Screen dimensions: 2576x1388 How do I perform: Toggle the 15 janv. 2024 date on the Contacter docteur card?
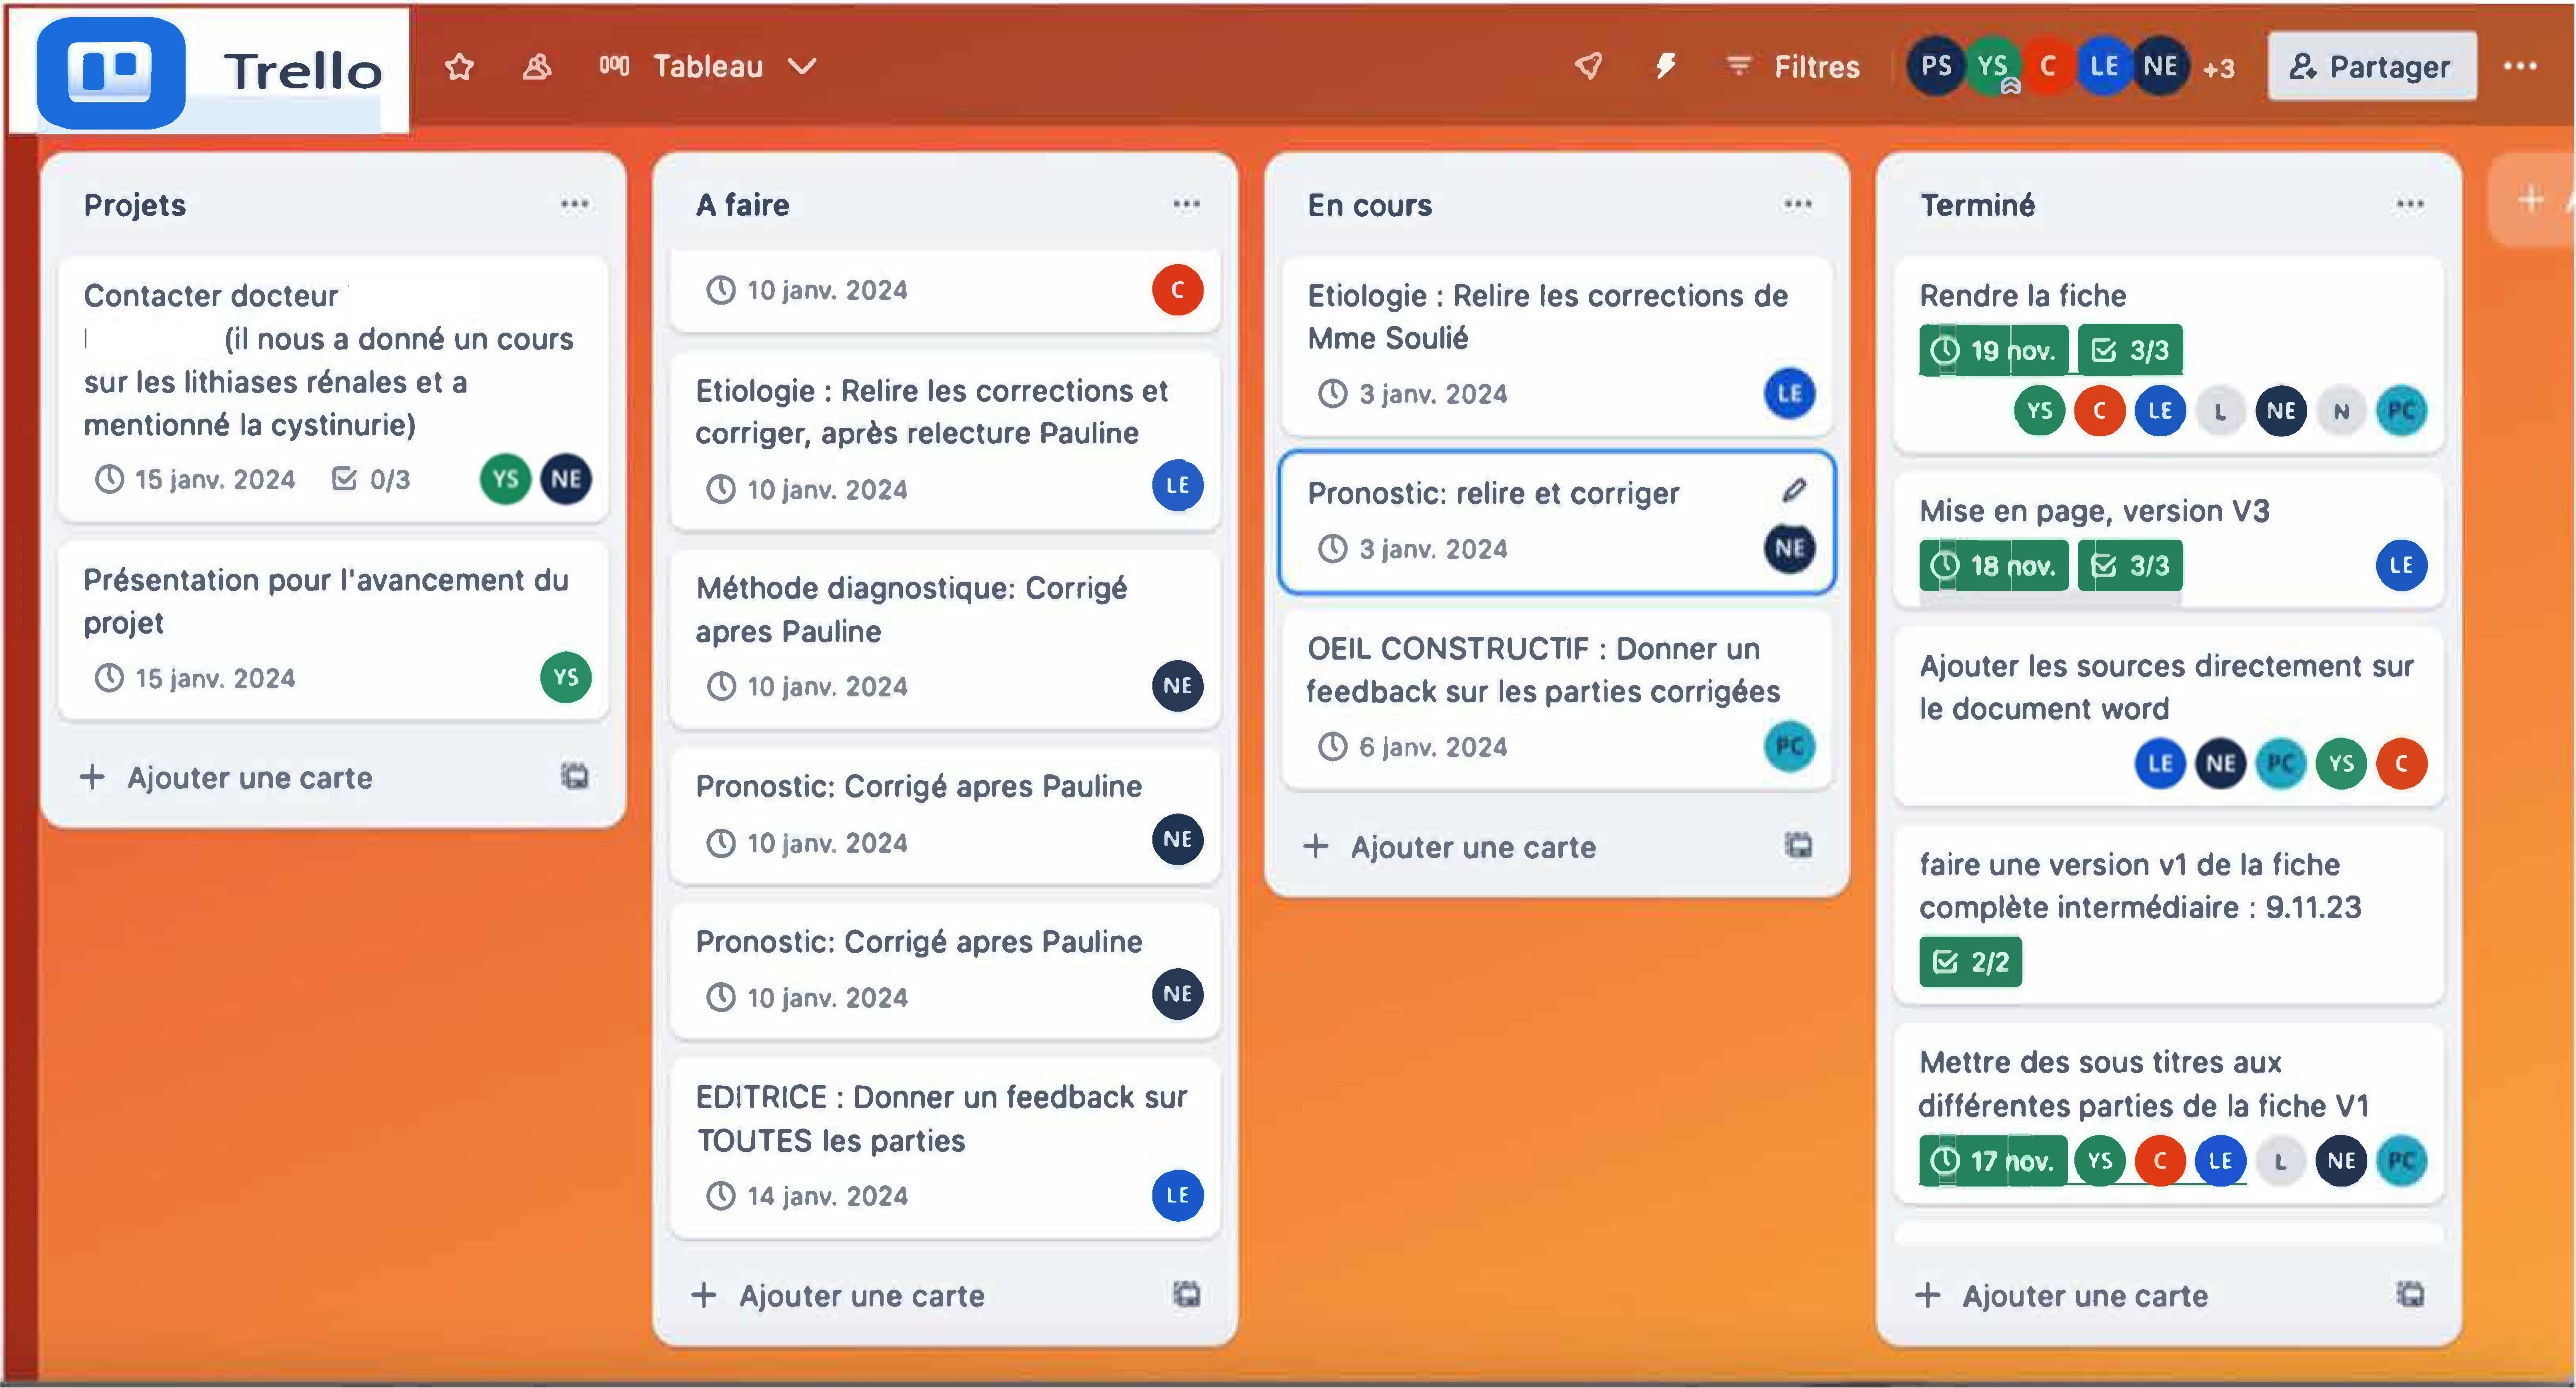[x=196, y=480]
